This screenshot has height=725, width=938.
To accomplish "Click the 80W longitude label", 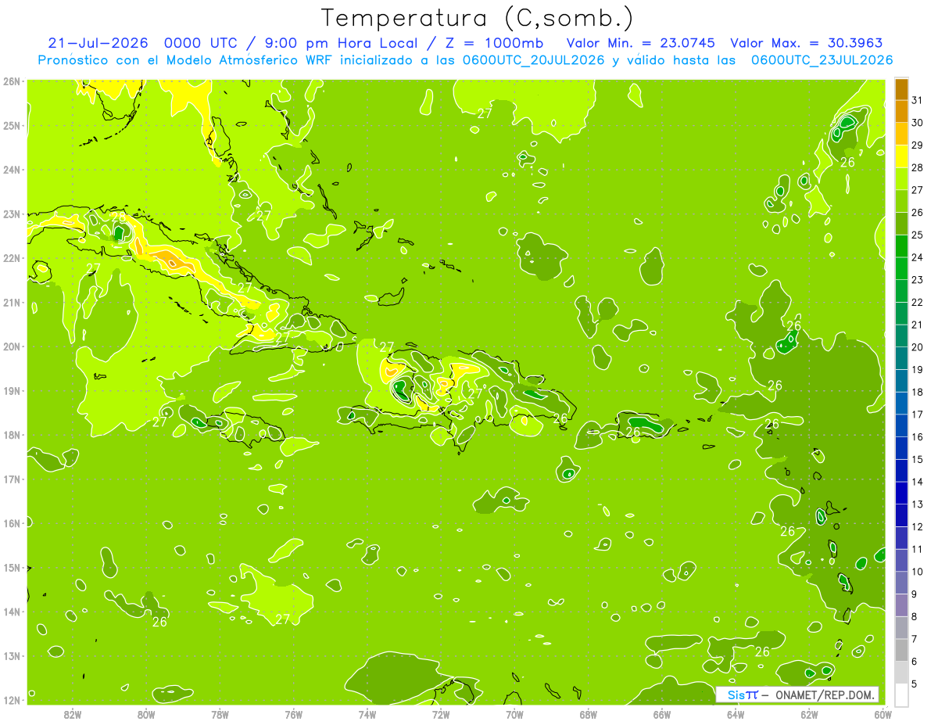I will coord(146,714).
